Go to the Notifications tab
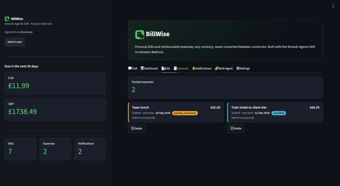Viewport: 340px width, 186px height. pos(202,68)
